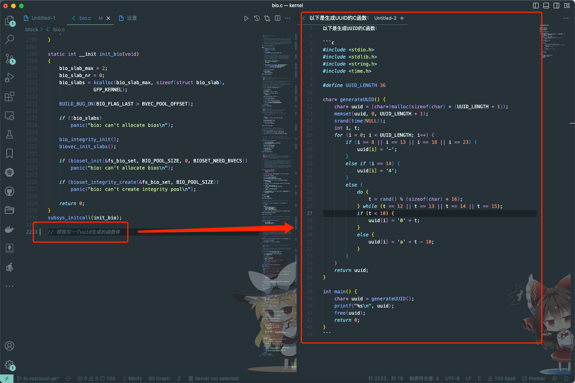Open the left editor's more actions menu
This screenshot has height=383, width=575.
pos(288,18)
